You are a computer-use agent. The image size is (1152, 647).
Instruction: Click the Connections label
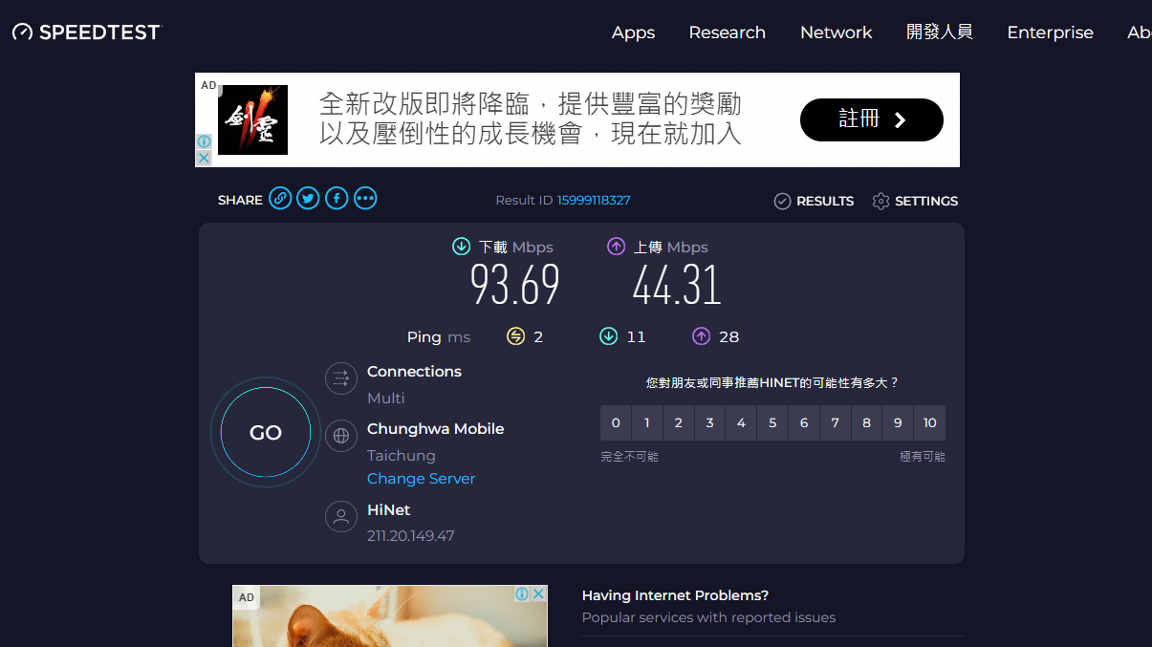(x=414, y=372)
